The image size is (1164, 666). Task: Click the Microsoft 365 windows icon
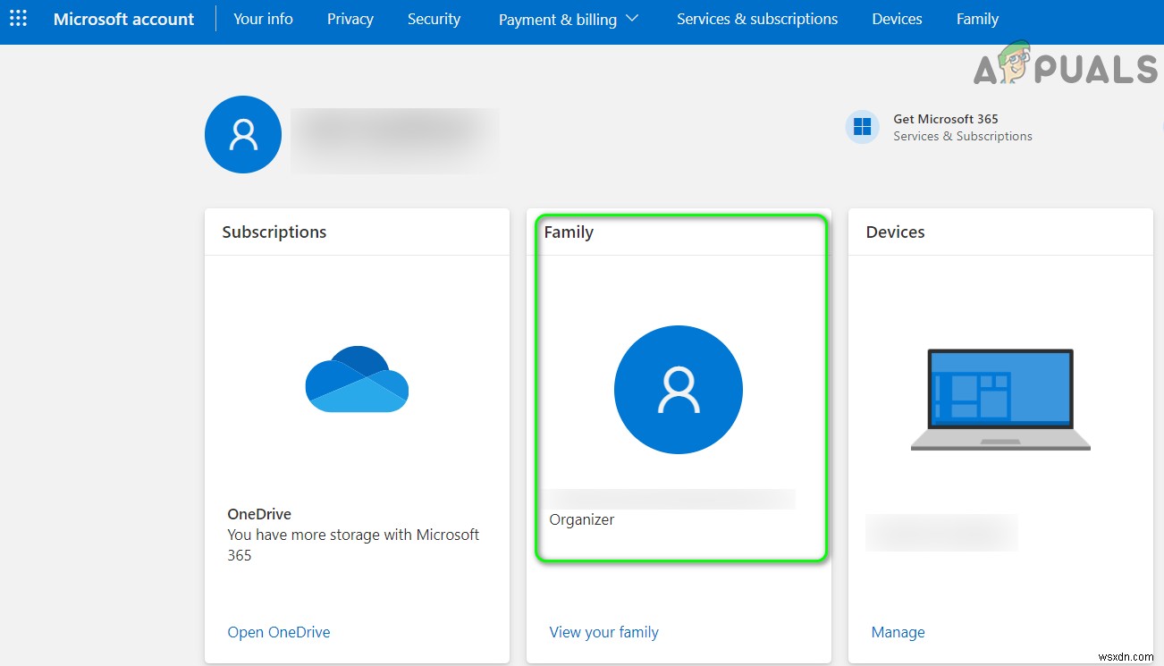coord(863,127)
